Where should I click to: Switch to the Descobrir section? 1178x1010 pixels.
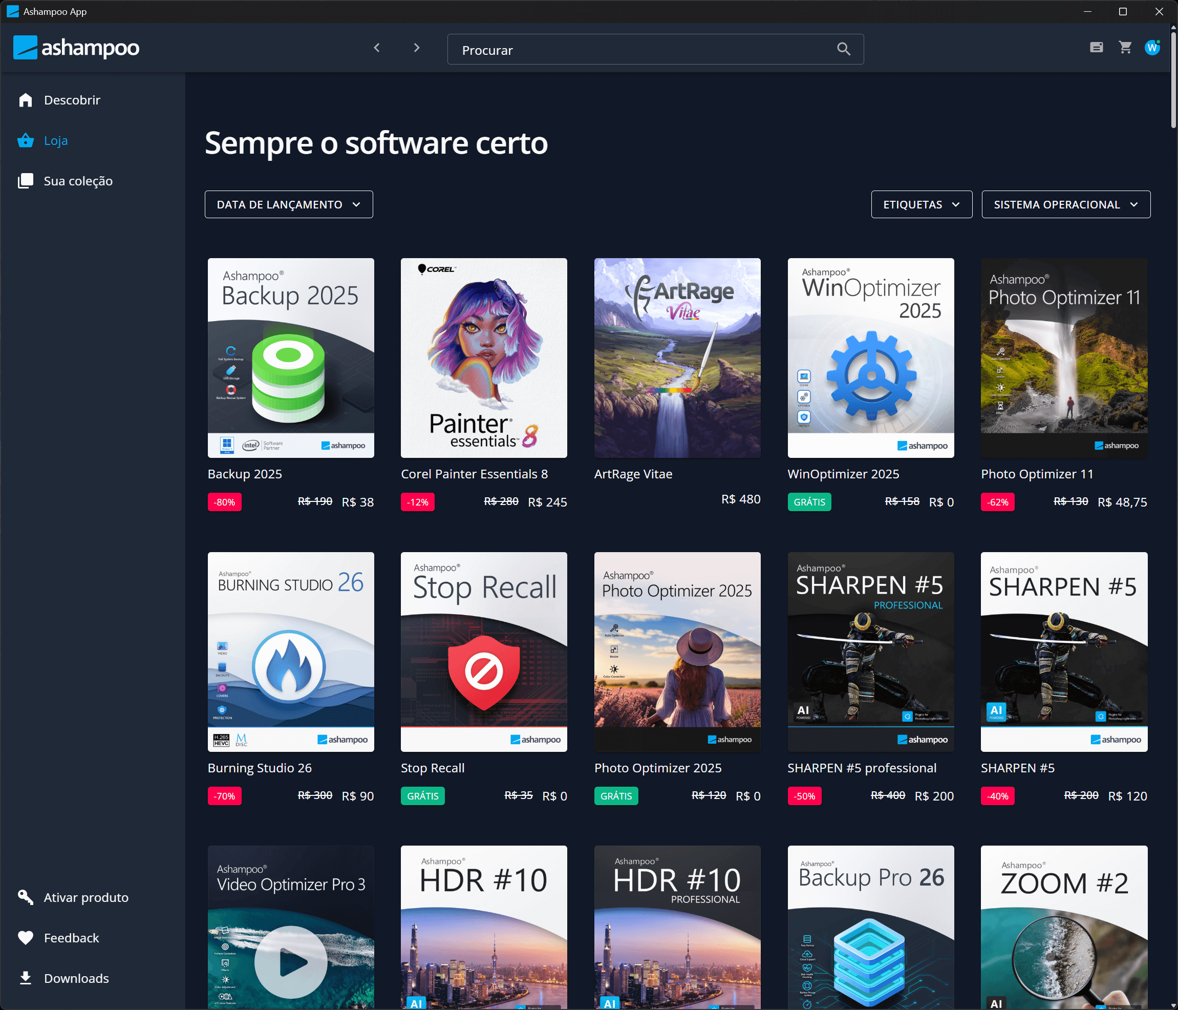[72, 100]
